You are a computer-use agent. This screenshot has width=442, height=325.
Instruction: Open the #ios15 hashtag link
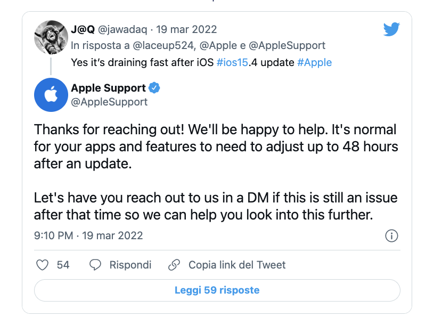(x=233, y=62)
